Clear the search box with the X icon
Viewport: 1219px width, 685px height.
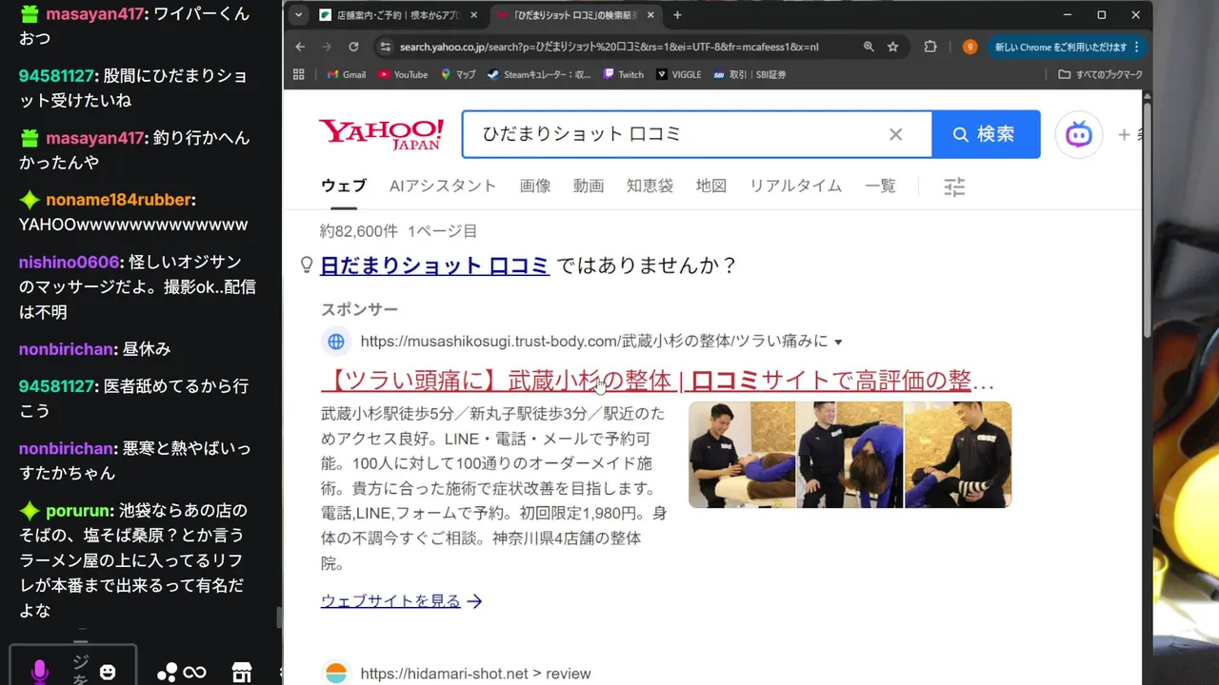895,134
